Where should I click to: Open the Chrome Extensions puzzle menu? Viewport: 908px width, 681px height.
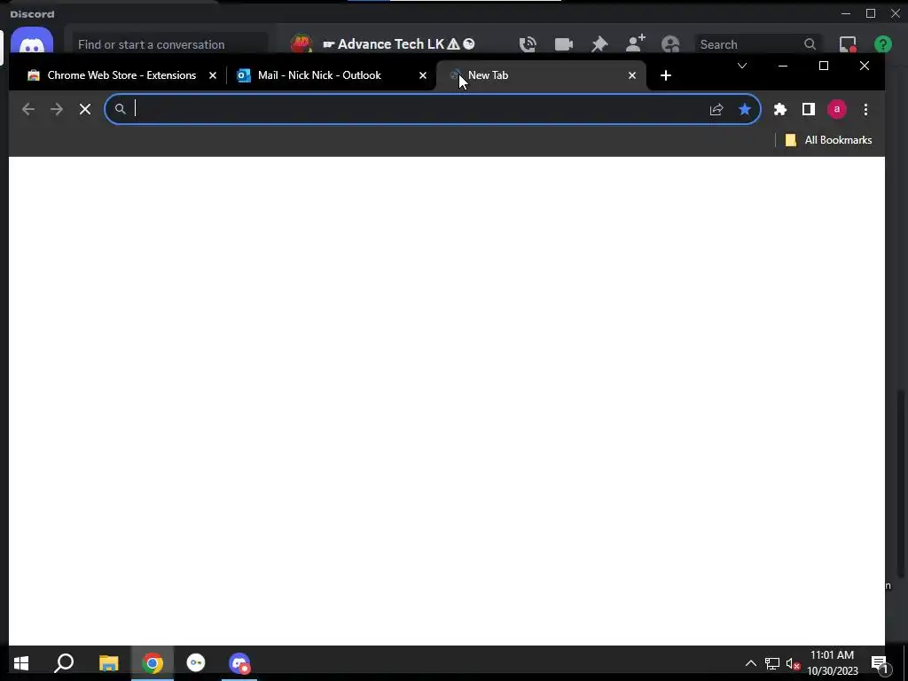tap(780, 109)
